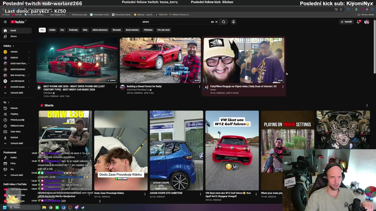This screenshot has width=376, height=211.
Task: Click the search box containing aixam
Action: [176, 22]
